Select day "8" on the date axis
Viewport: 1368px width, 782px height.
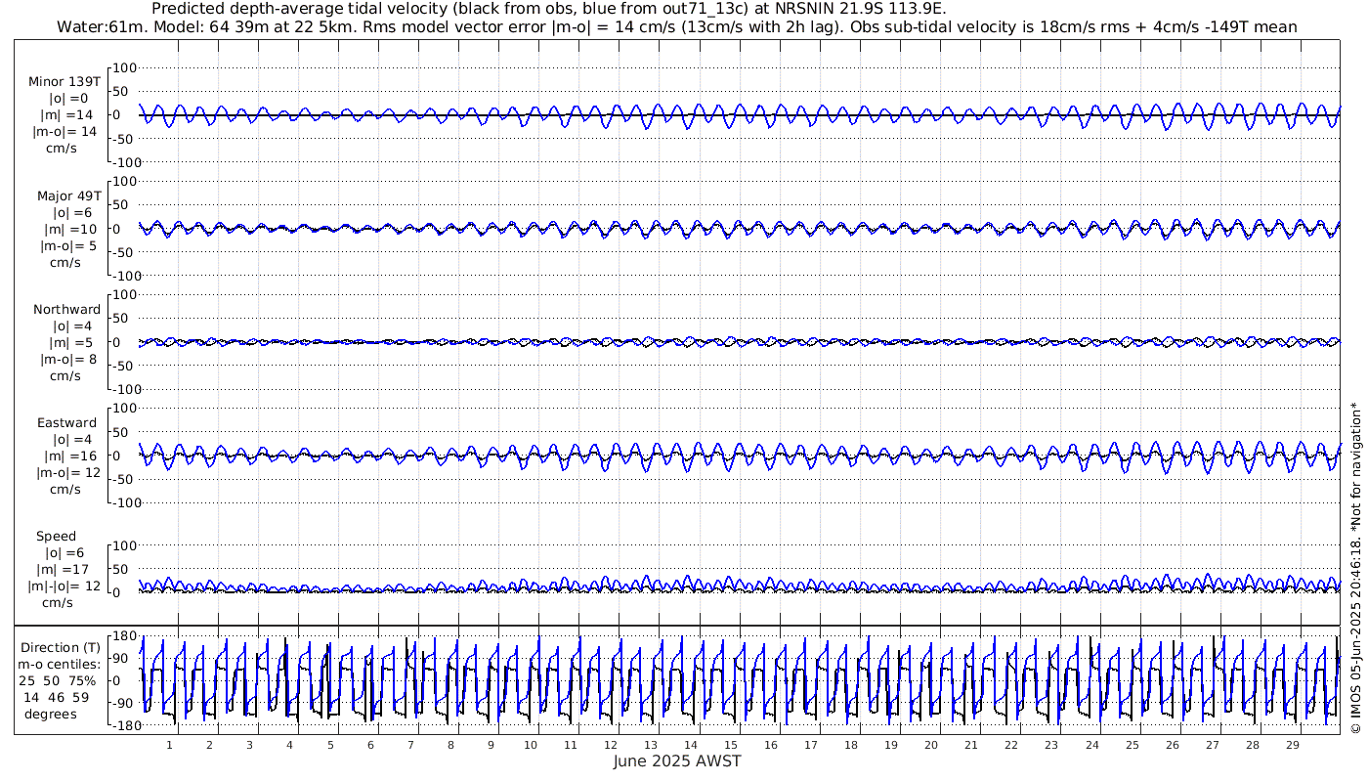click(x=450, y=745)
